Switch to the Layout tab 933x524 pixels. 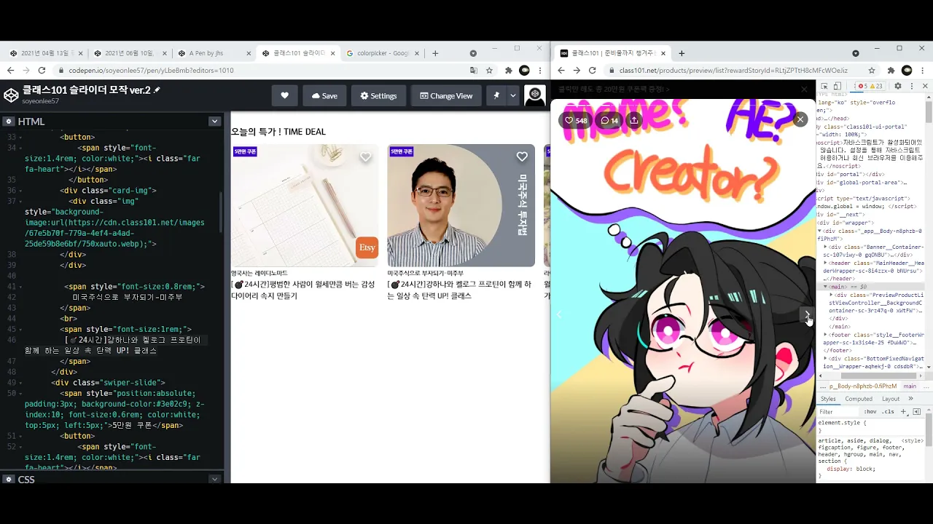[891, 399]
